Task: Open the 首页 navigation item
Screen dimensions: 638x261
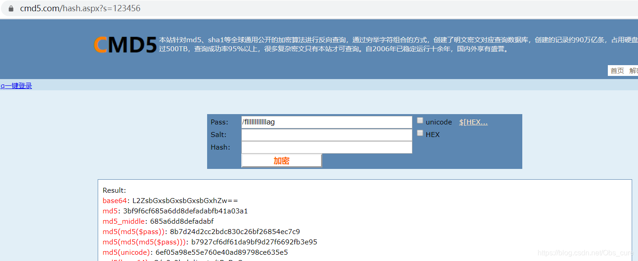Action: point(617,71)
